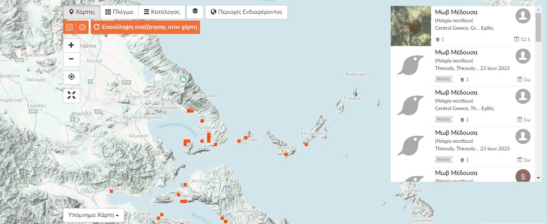Click the brown 'S' user avatar
547x224 pixels.
pyautogui.click(x=523, y=176)
